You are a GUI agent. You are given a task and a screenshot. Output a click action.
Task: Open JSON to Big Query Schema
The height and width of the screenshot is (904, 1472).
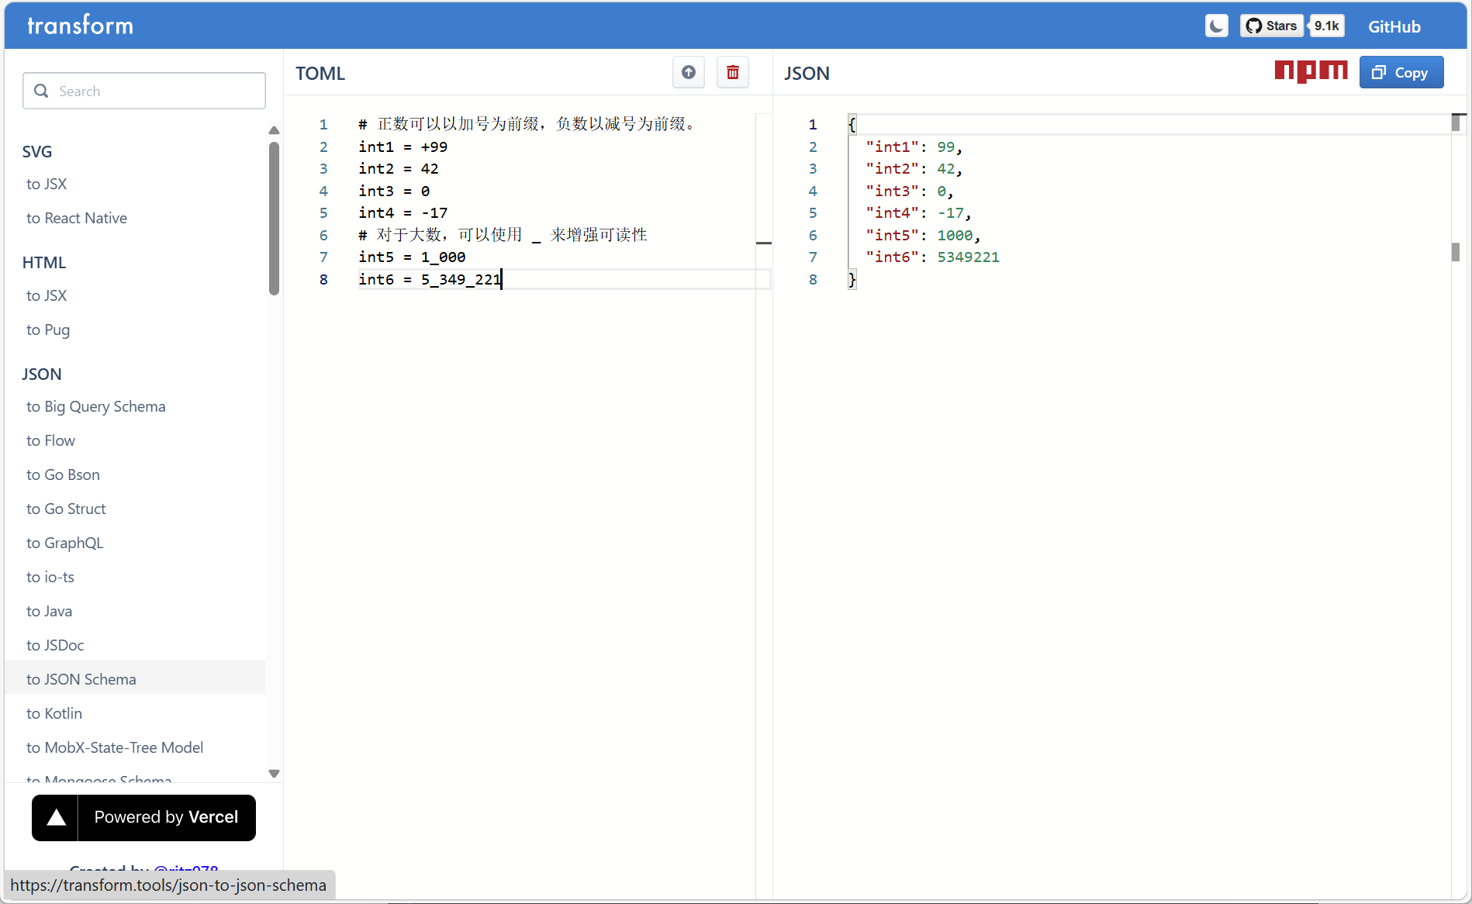point(96,406)
